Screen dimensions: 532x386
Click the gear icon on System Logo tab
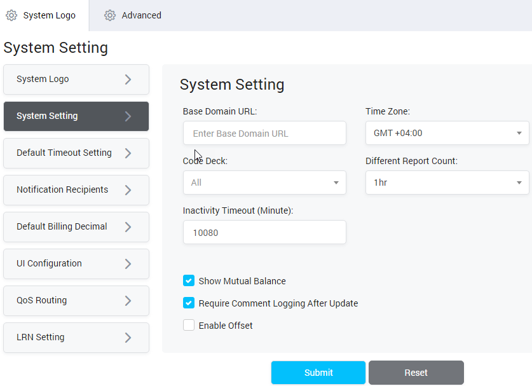coord(11,15)
